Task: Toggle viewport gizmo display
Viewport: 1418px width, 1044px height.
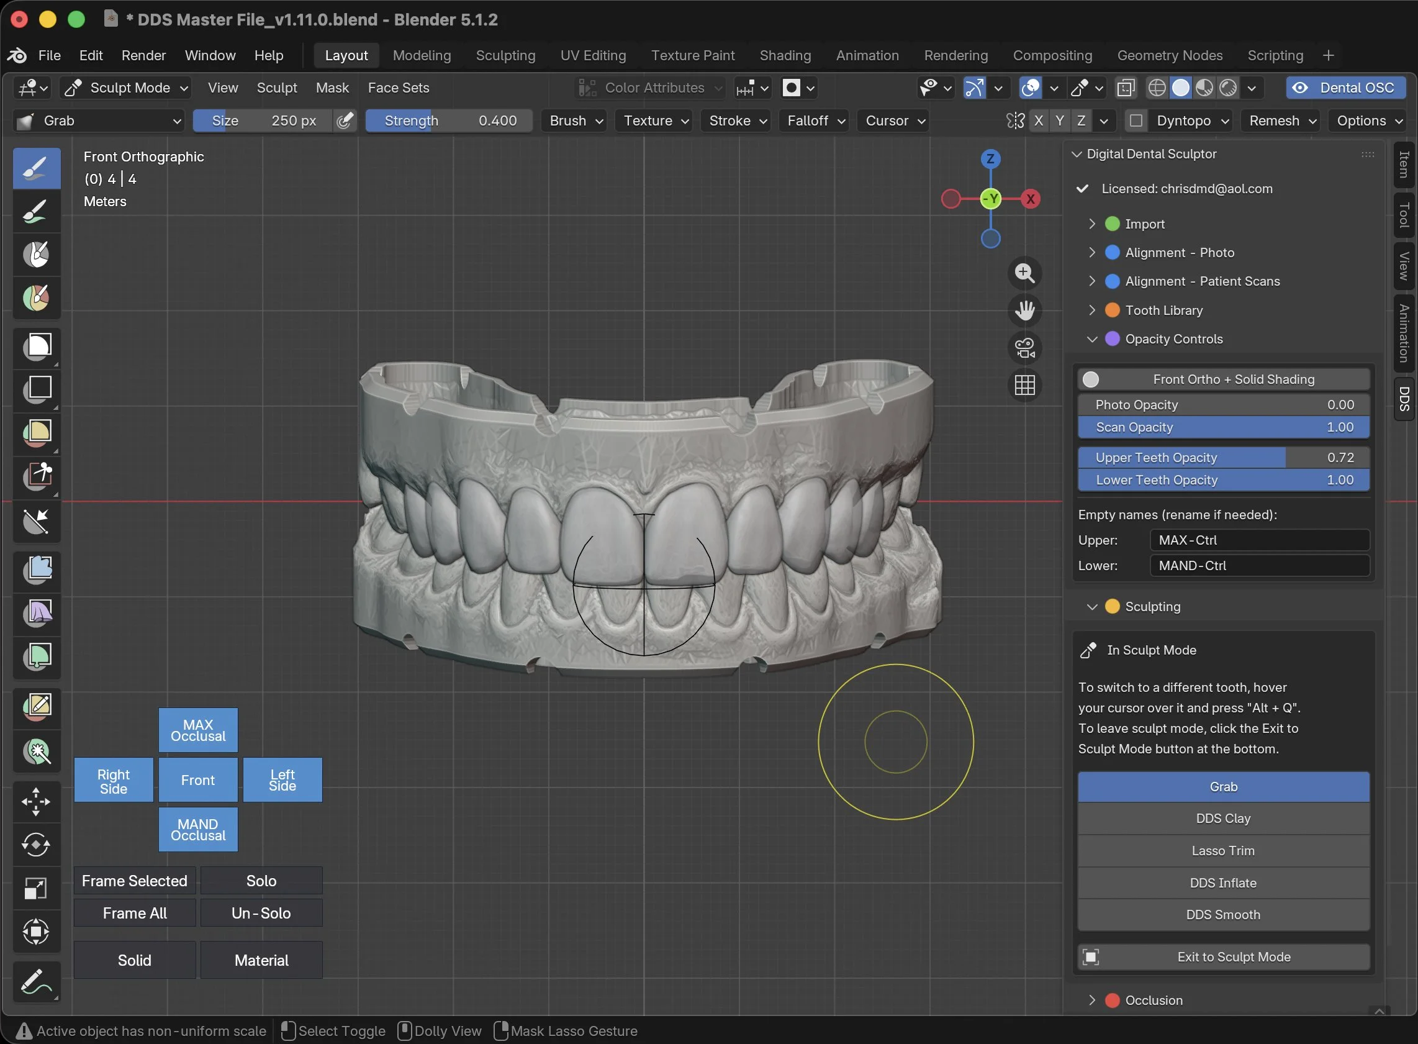Action: [975, 88]
